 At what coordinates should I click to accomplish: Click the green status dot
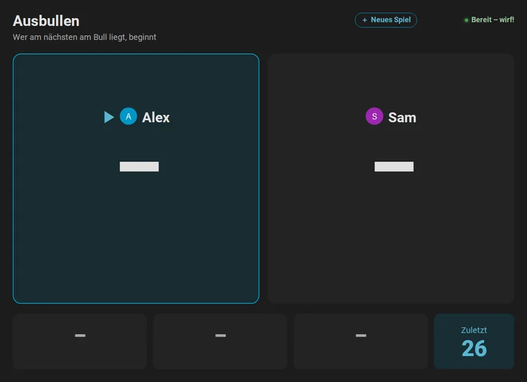pyautogui.click(x=466, y=20)
